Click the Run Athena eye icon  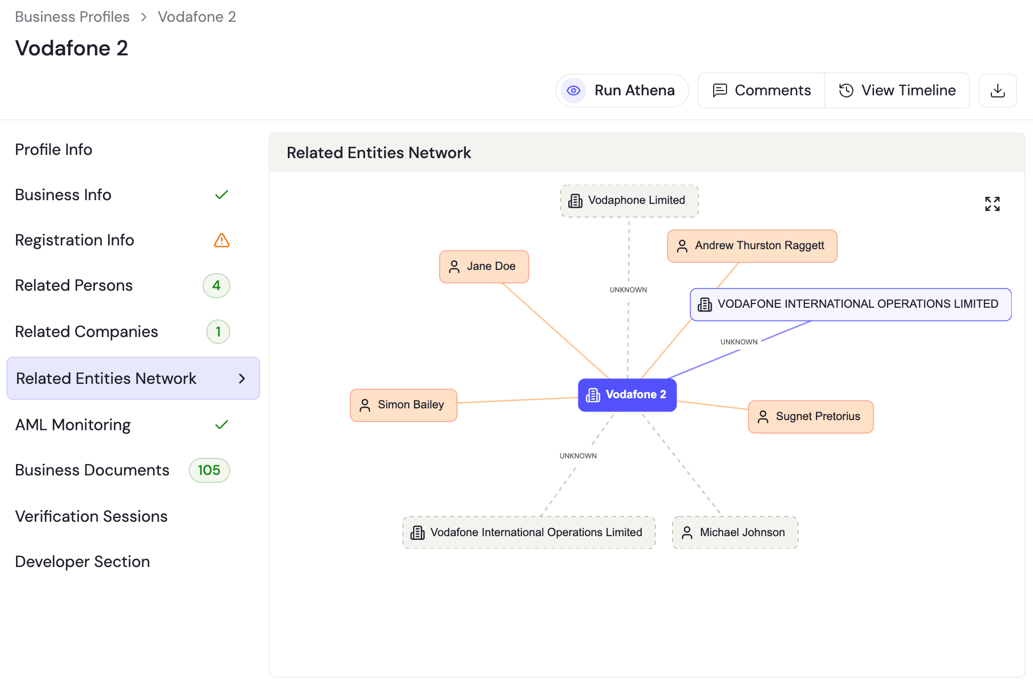point(574,91)
